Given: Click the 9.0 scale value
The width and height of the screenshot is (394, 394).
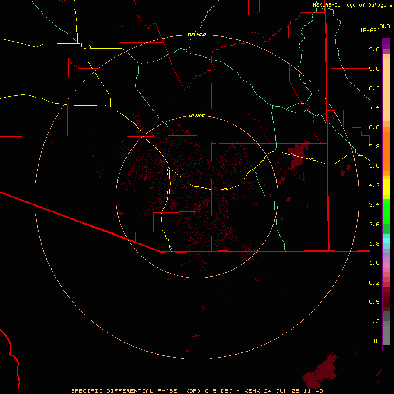Looking at the screenshot, I should point(374,69).
